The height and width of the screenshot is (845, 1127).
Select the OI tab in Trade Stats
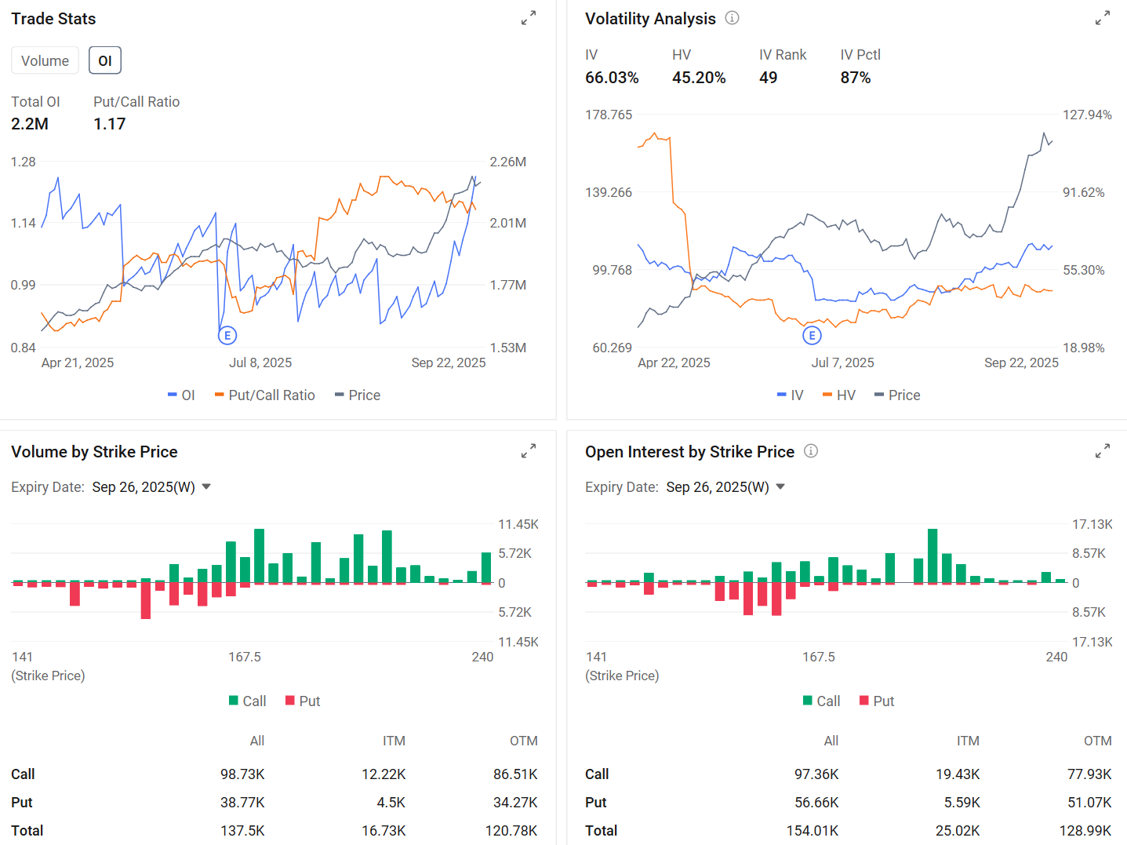[x=104, y=60]
